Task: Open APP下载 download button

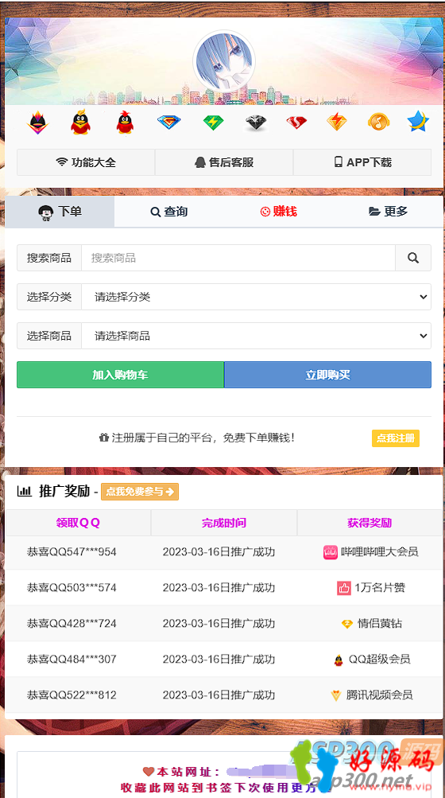Action: pyautogui.click(x=362, y=162)
